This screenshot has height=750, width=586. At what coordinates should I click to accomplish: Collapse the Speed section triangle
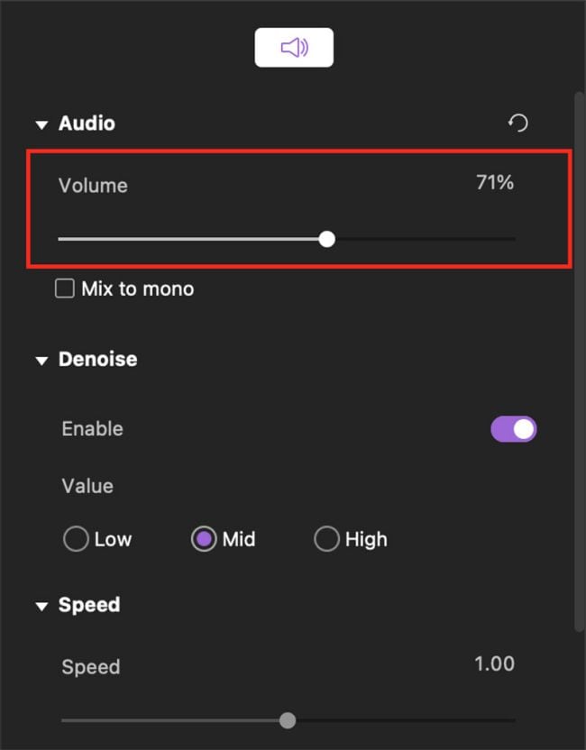click(41, 606)
